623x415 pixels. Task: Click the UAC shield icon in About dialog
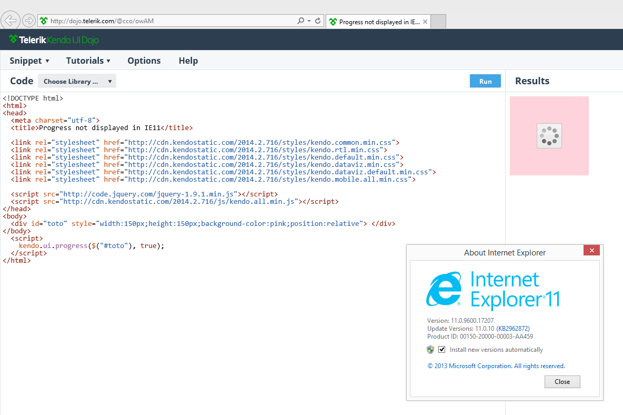click(x=430, y=350)
